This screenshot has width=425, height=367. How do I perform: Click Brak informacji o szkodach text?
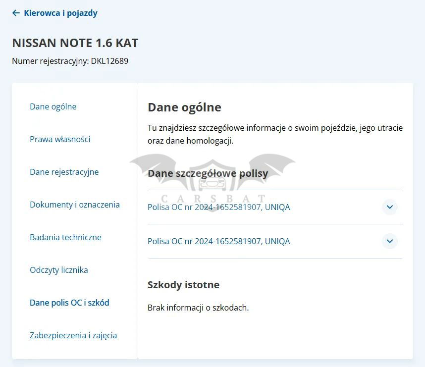tap(198, 308)
